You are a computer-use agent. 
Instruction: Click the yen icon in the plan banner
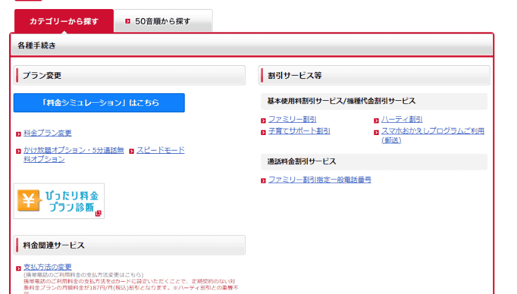(28, 200)
